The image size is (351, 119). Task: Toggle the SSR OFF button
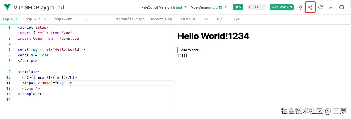coord(256,7)
